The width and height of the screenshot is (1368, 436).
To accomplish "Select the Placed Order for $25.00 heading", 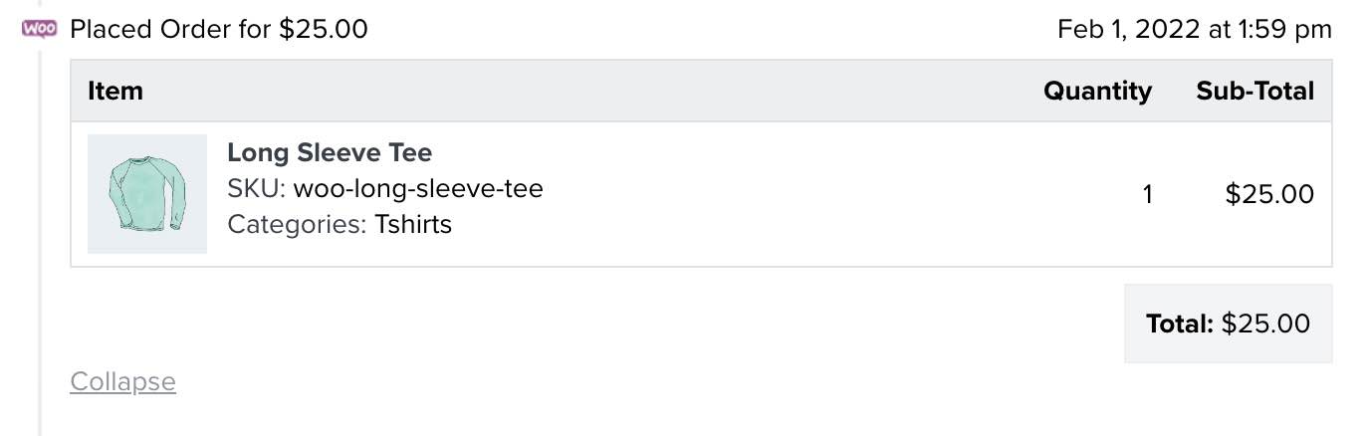I will (x=219, y=30).
